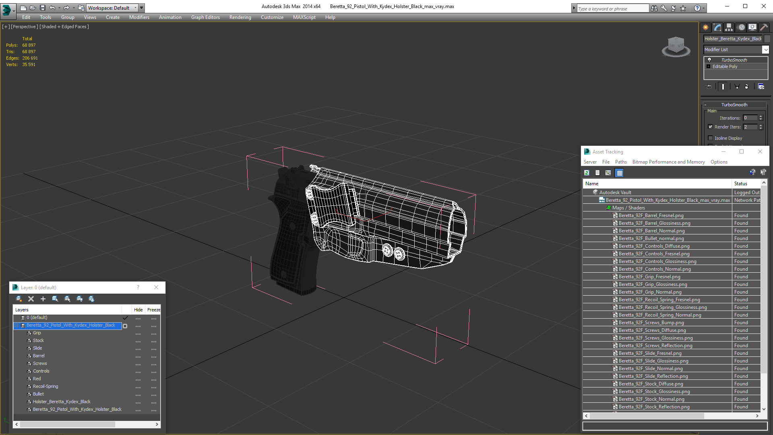Click Shaded + Edged Faces viewport label
Image resolution: width=773 pixels, height=435 pixels.
point(64,27)
